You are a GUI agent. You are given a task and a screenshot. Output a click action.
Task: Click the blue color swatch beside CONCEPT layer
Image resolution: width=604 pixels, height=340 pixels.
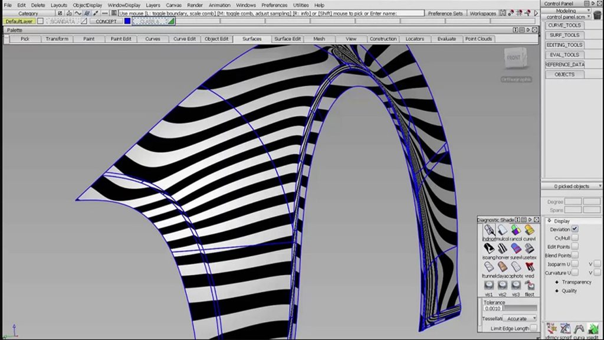[x=127, y=21]
